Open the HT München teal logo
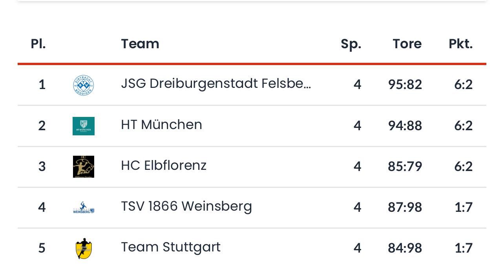The height and width of the screenshot is (273, 504). tap(84, 126)
